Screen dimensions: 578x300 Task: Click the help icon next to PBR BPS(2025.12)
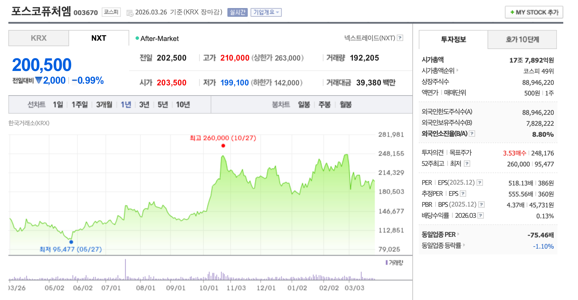click(x=481, y=205)
